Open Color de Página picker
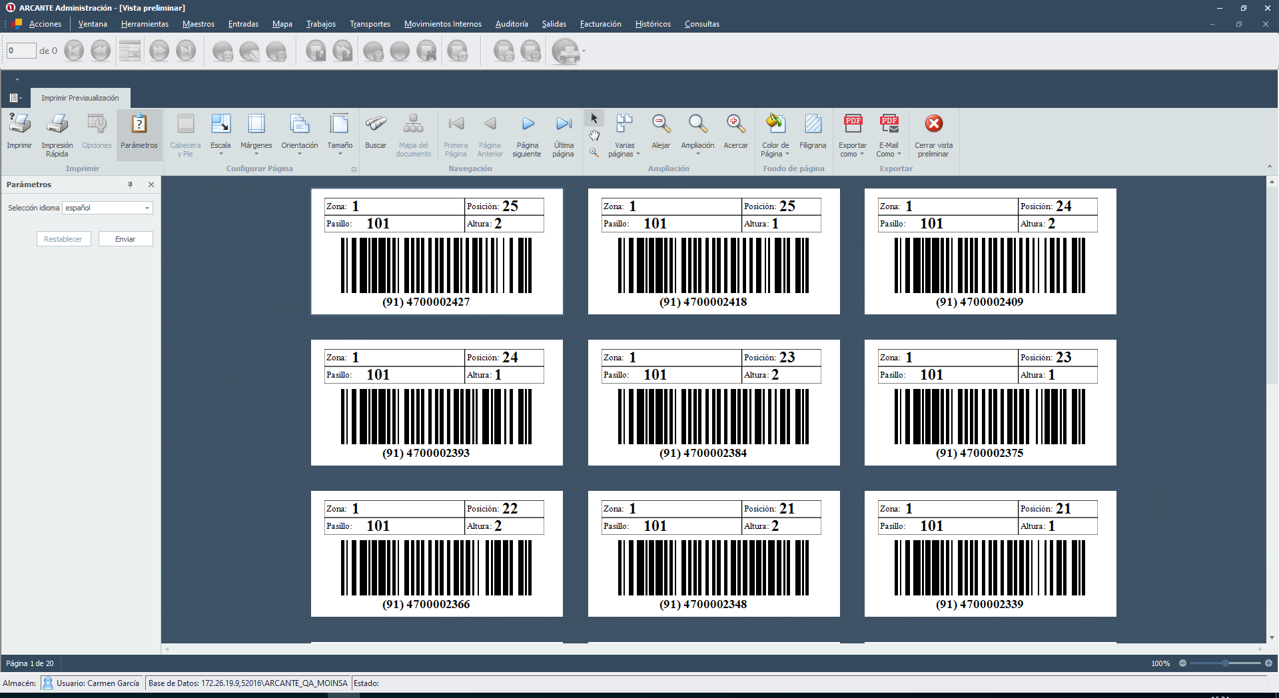The image size is (1279, 698). 775,135
